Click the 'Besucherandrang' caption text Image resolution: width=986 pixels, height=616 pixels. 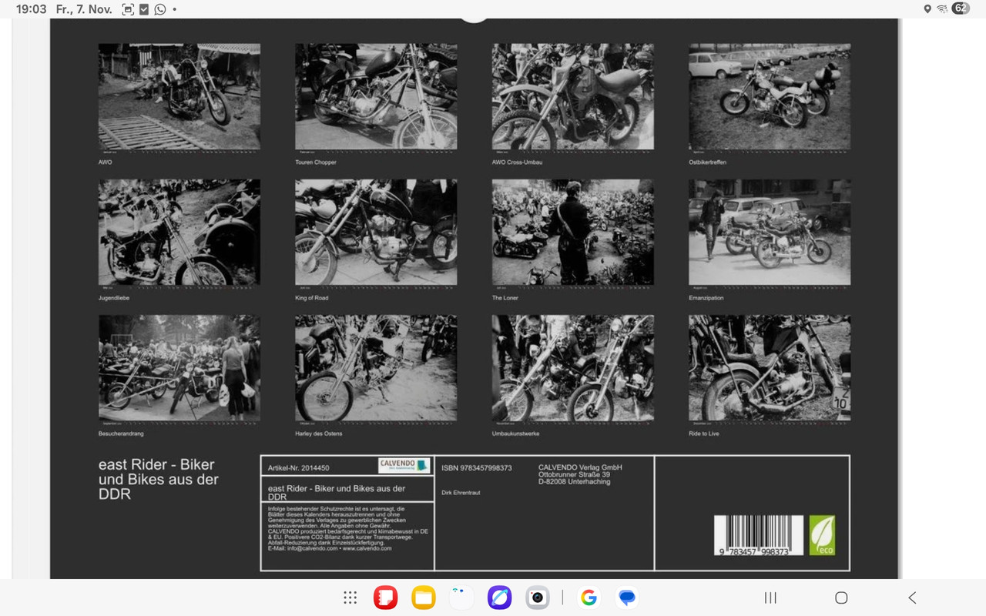tap(119, 434)
